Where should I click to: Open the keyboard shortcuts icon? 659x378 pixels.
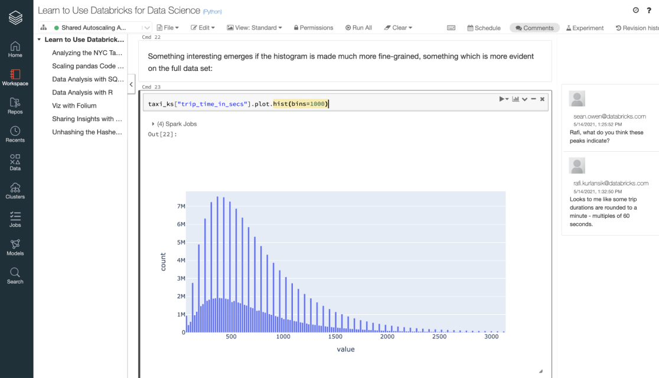point(451,28)
